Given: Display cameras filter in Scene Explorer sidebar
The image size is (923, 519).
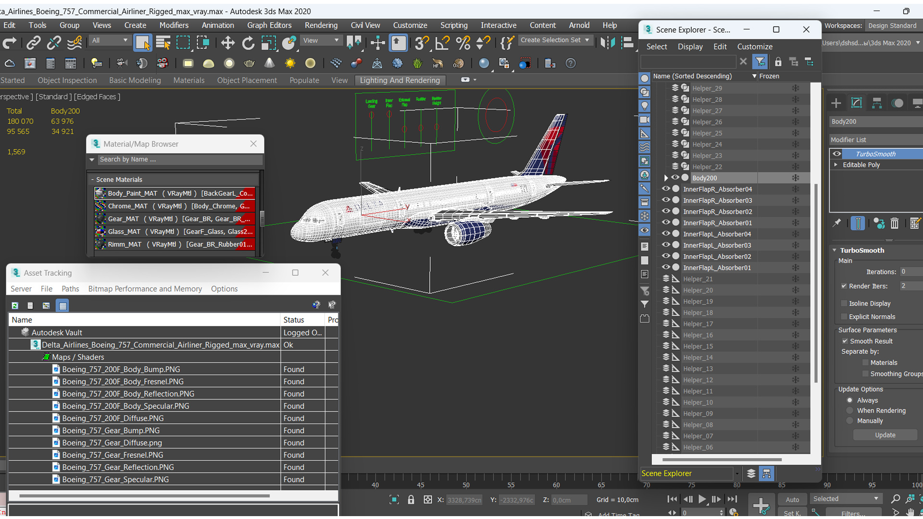Looking at the screenshot, I should coord(645,120).
